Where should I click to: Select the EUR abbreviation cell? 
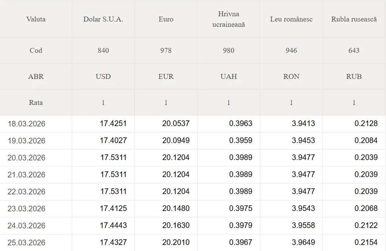(166, 77)
